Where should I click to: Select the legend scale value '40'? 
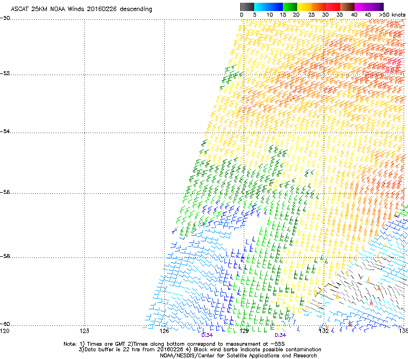tap(354, 15)
